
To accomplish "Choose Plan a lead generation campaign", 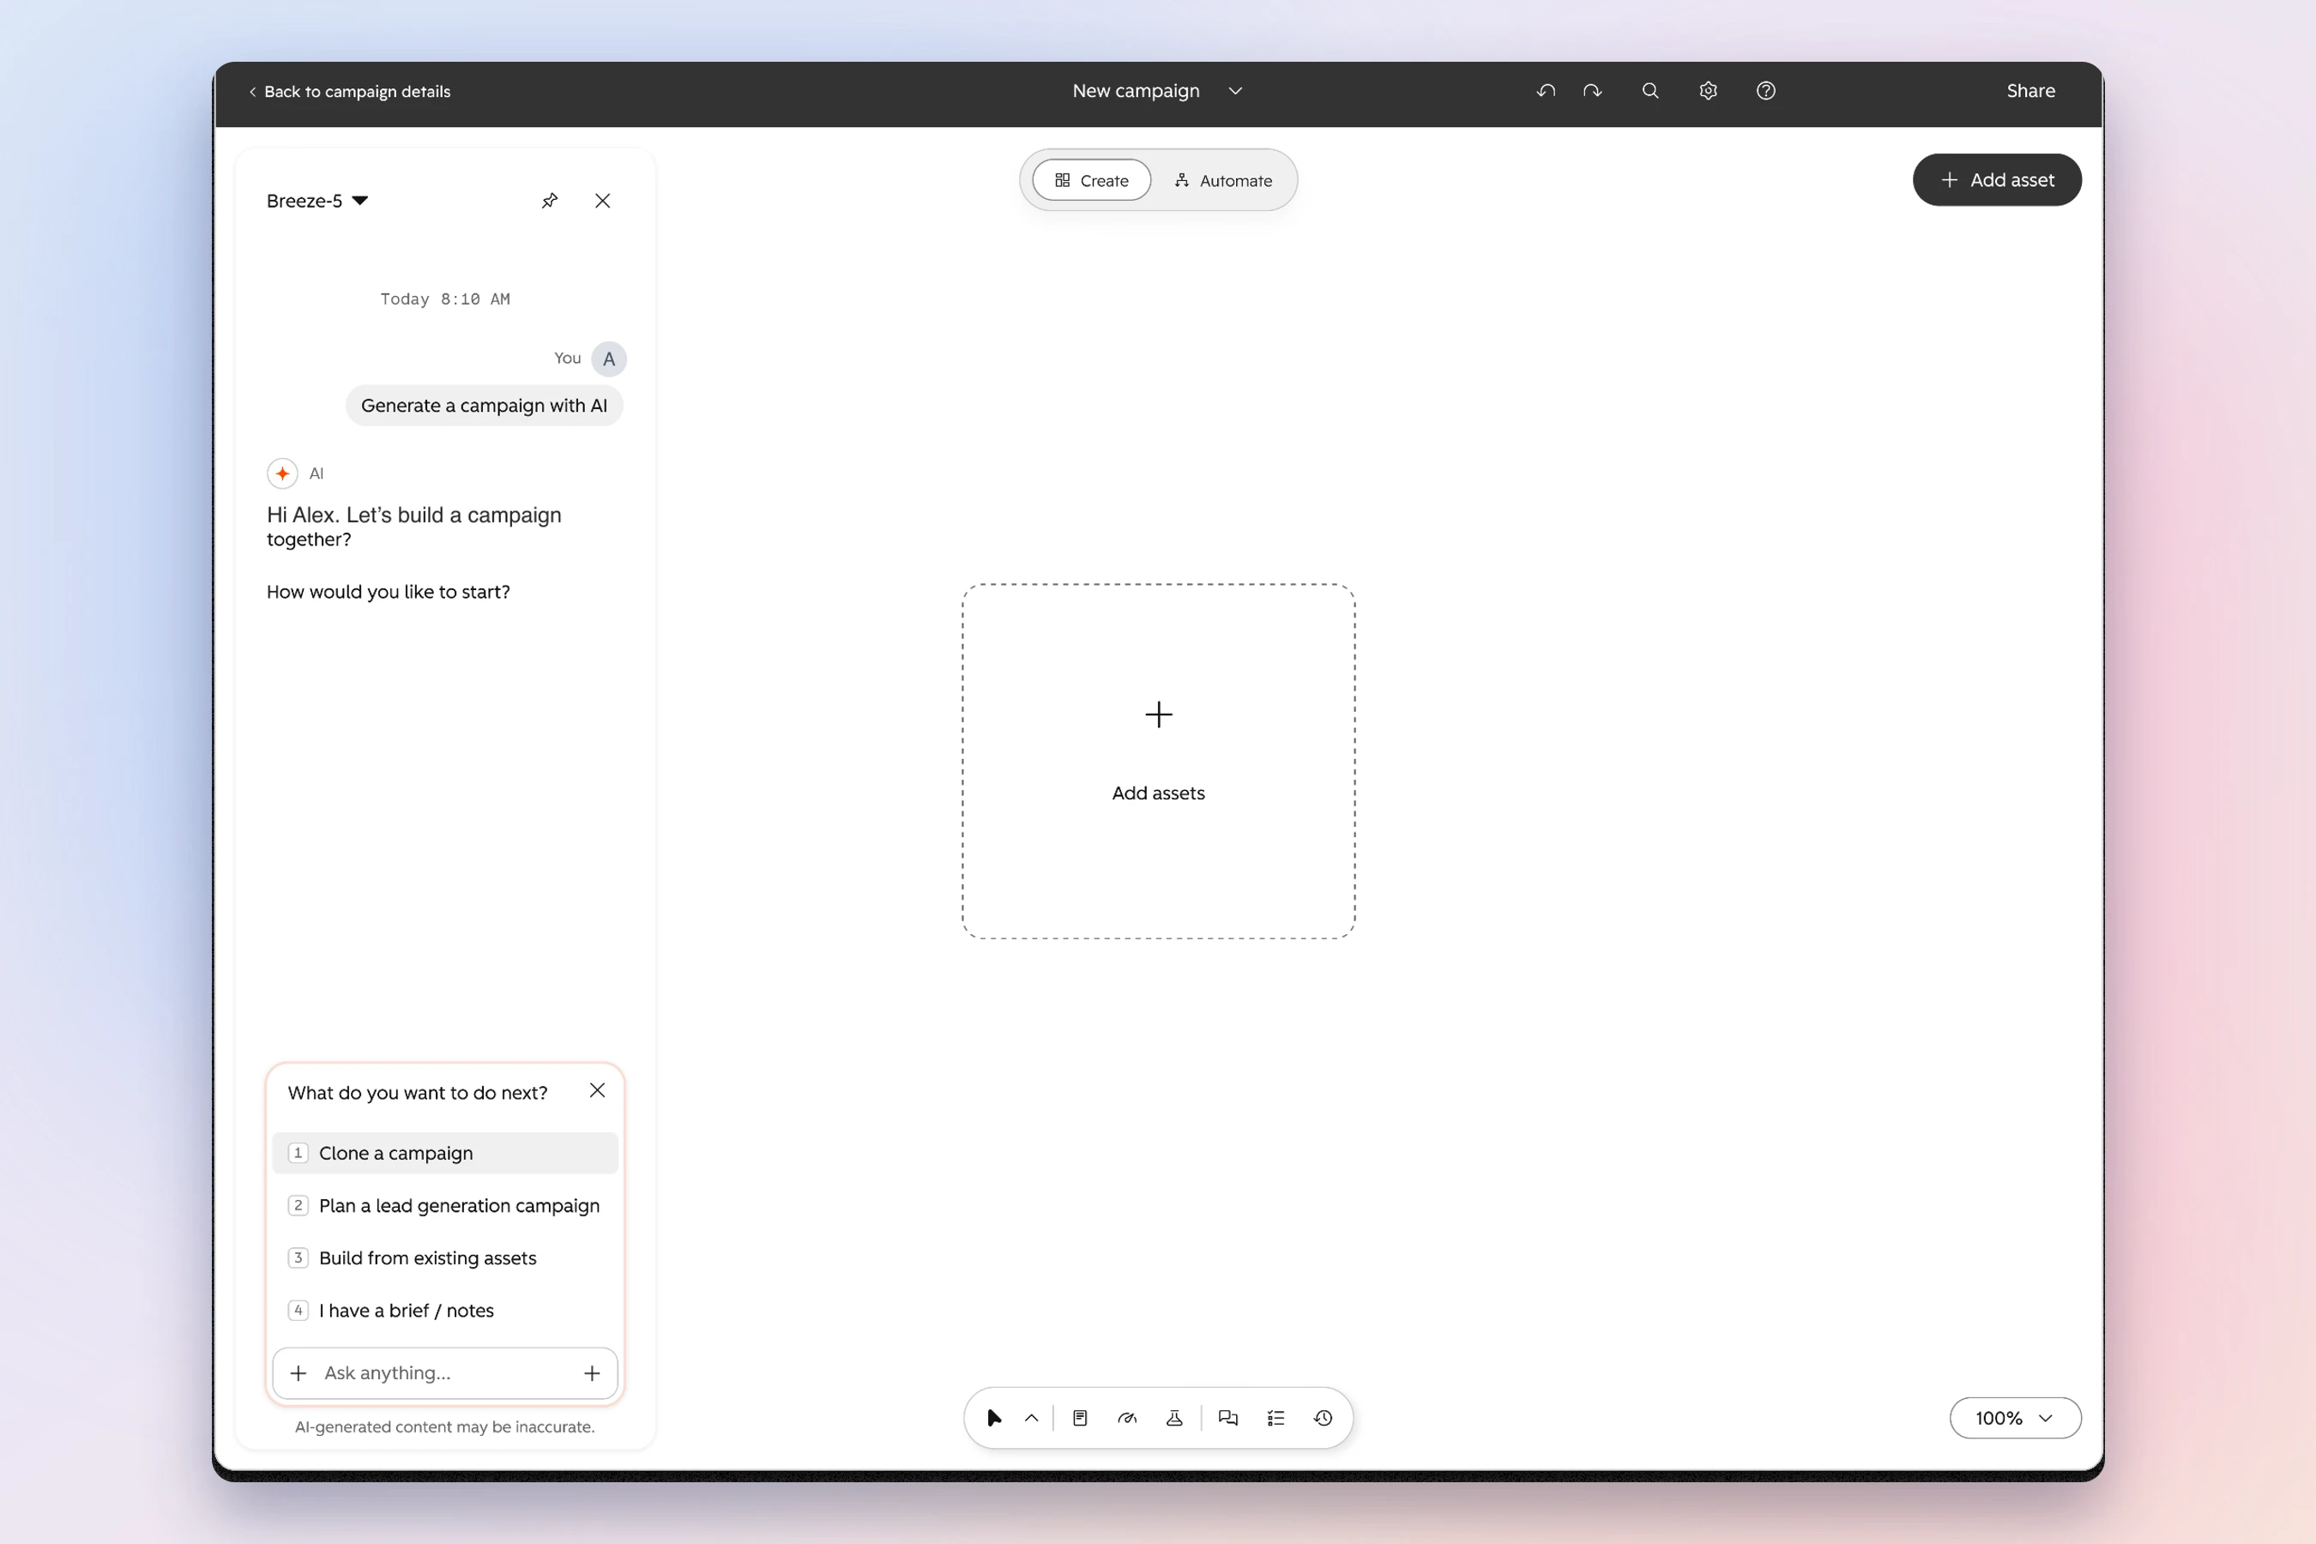I will (x=445, y=1205).
